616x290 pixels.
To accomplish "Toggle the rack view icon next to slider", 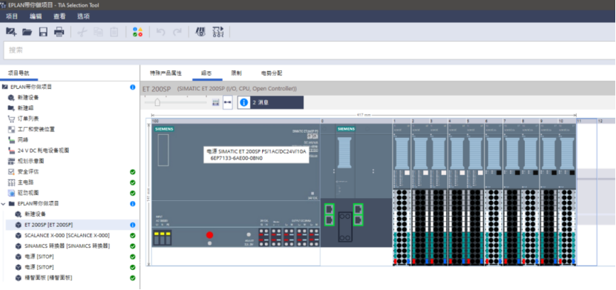I will pyautogui.click(x=215, y=102).
